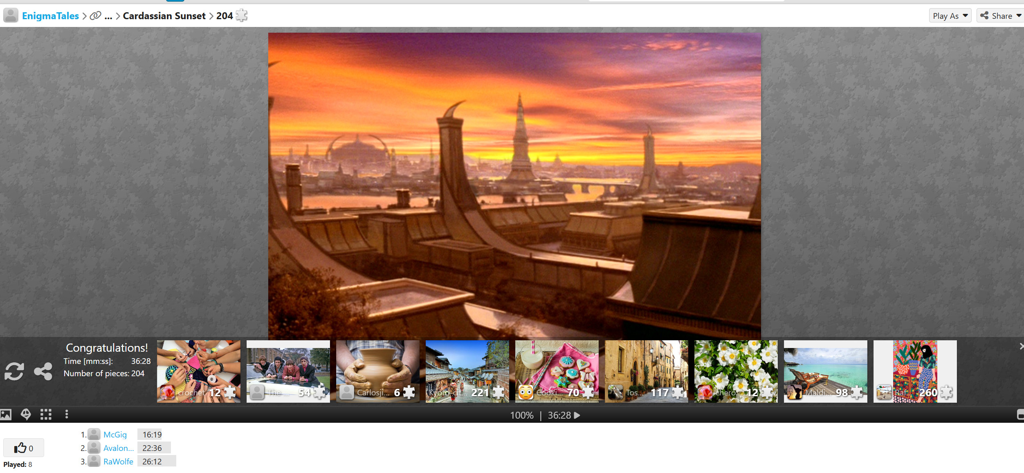Like the puzzle with the thumbs-up button
Screen dimensions: 1024x473
pyautogui.click(x=23, y=448)
